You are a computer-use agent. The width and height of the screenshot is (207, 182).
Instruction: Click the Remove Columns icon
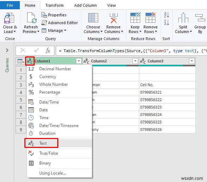[113, 18]
